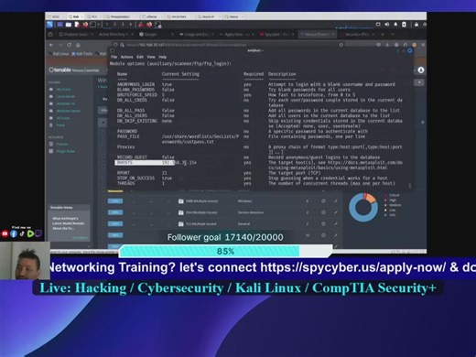Viewport: 476px width, 357px height.
Task: Open the View menu in terminal
Action: [151, 57]
